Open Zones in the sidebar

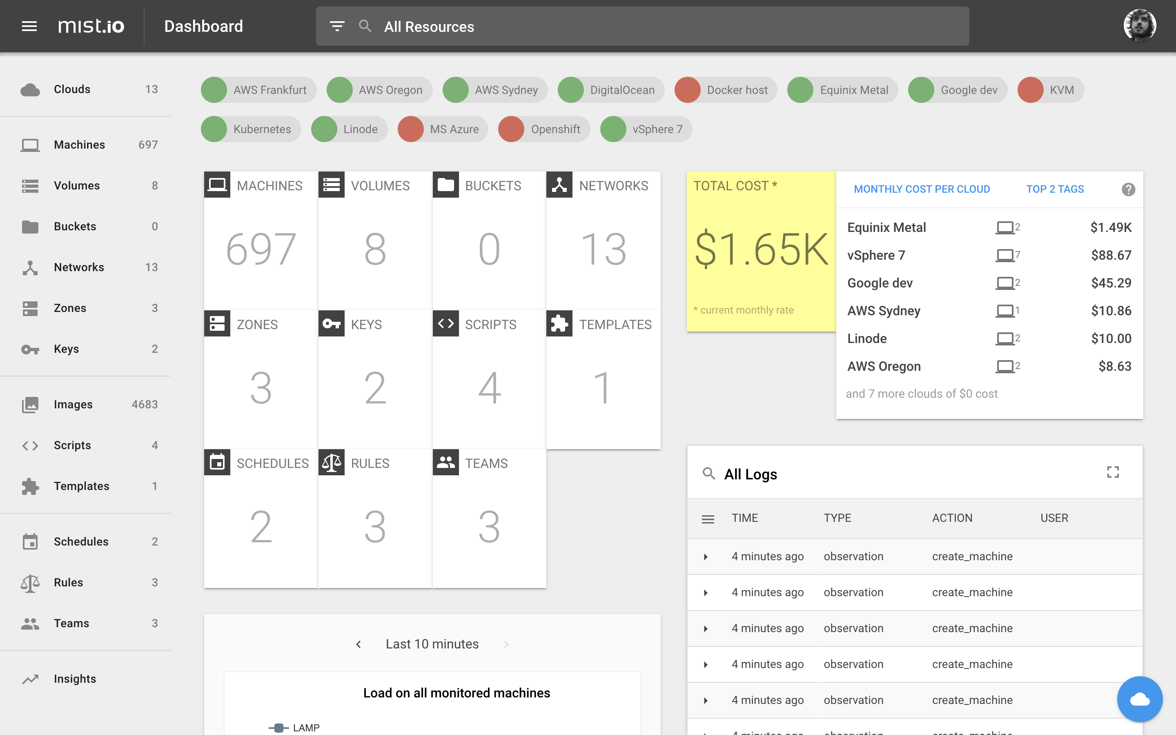(85, 308)
